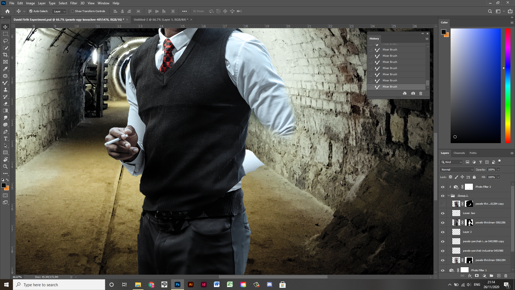The image size is (515, 290).
Task: Delete current state in History panel
Action: 421,93
